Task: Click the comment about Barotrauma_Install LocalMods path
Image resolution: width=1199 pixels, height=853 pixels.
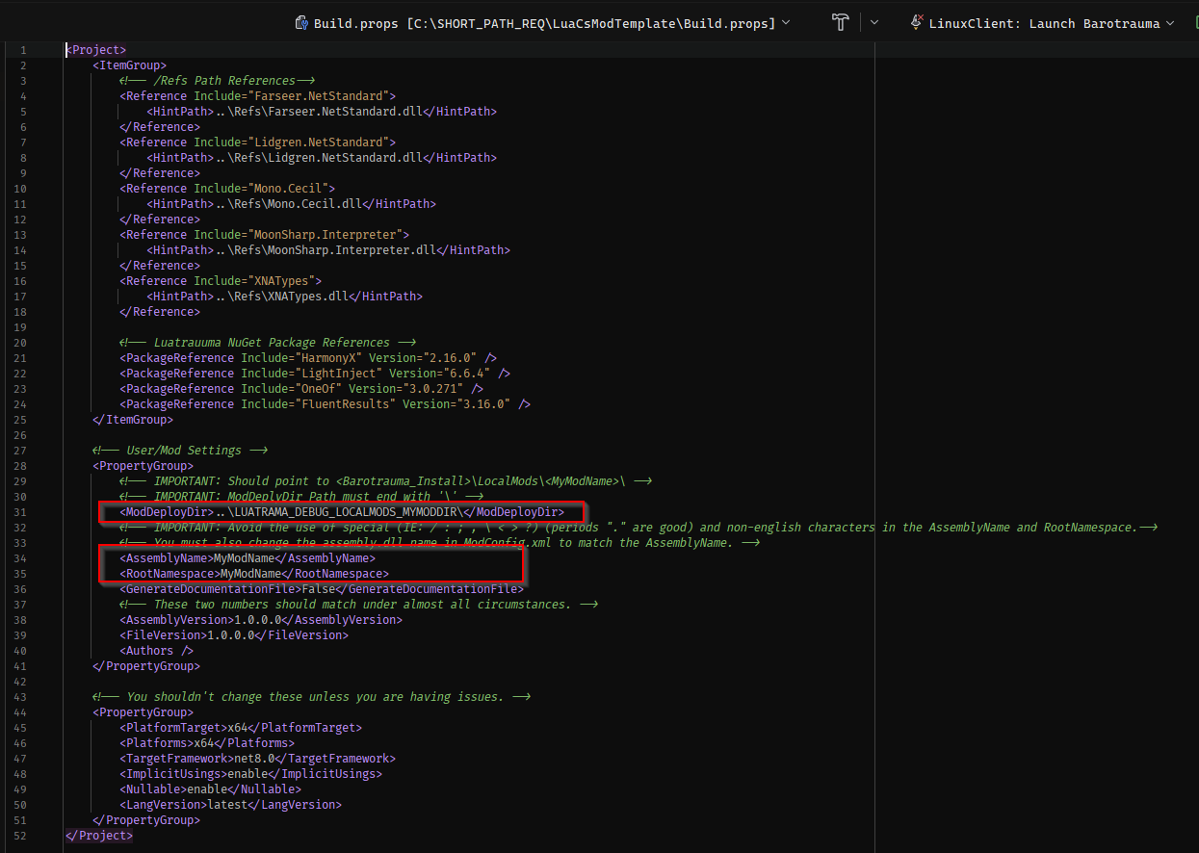Action: 386,480
